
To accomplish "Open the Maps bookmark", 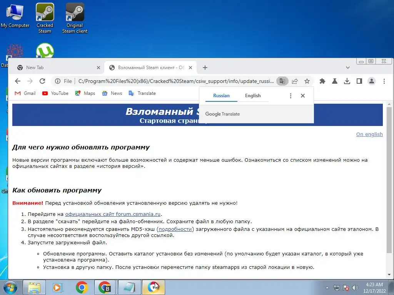I will click(85, 93).
